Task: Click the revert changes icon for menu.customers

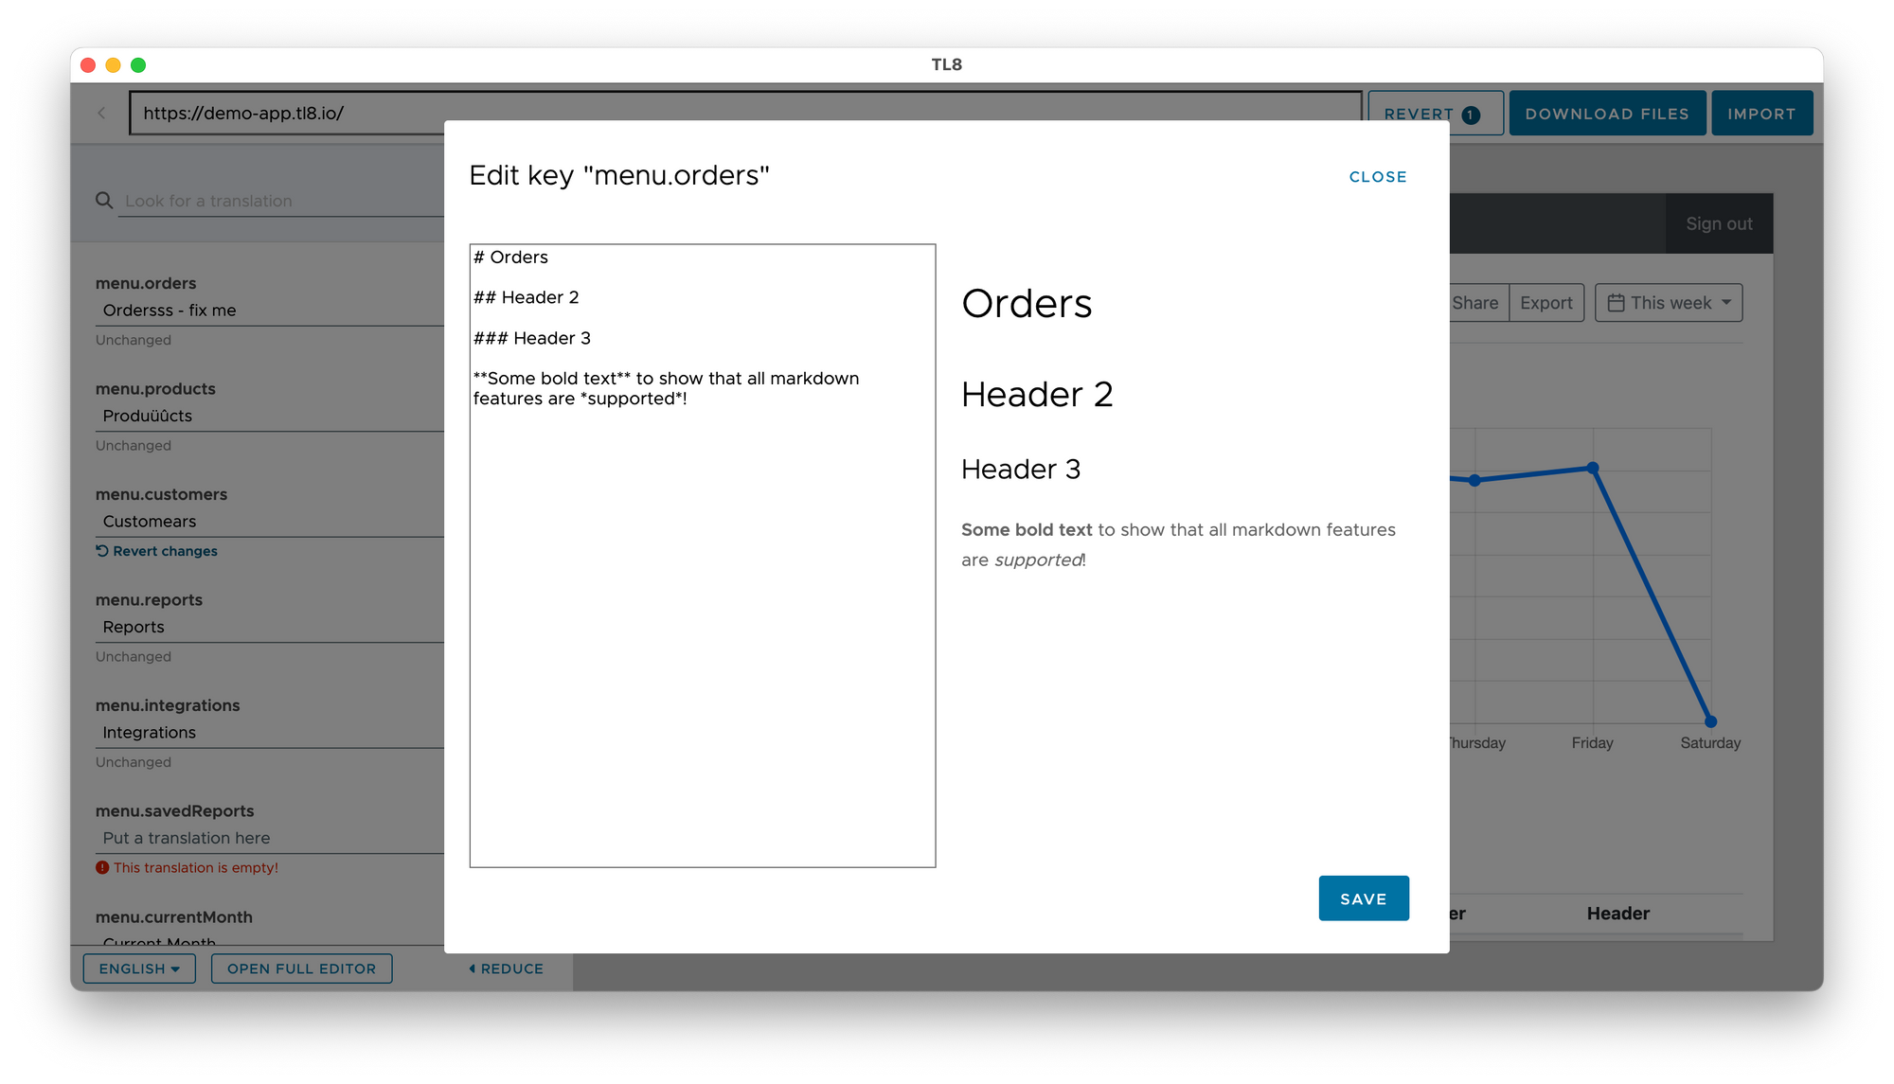Action: click(x=101, y=550)
